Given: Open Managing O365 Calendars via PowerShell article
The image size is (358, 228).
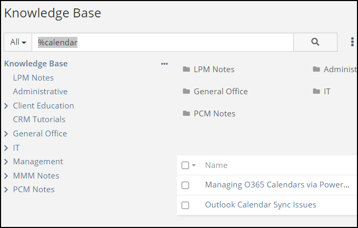Looking at the screenshot, I should (x=277, y=185).
